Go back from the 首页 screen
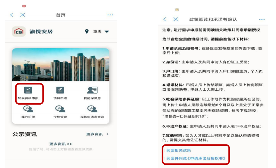 click(x=12, y=15)
